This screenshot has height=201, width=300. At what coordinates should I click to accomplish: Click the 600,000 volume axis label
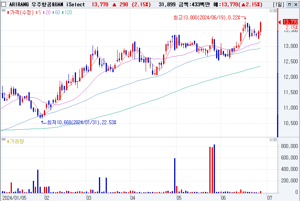[x=289, y=158]
